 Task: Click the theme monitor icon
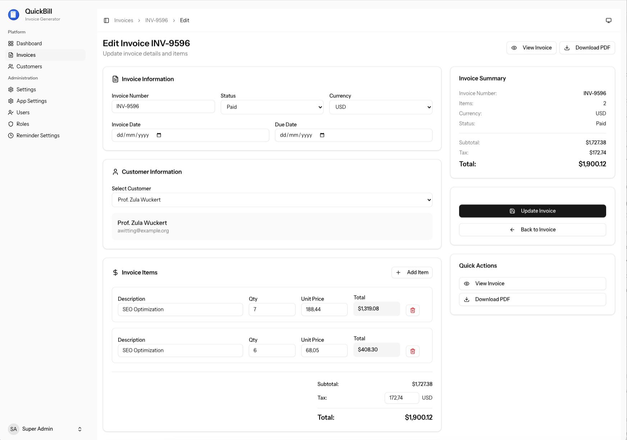click(x=608, y=20)
